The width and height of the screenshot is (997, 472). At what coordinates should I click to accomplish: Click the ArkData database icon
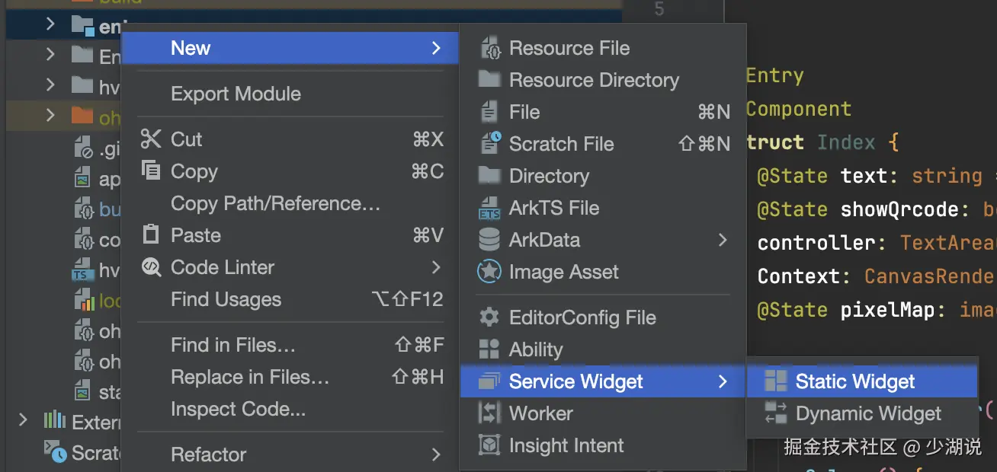489,240
